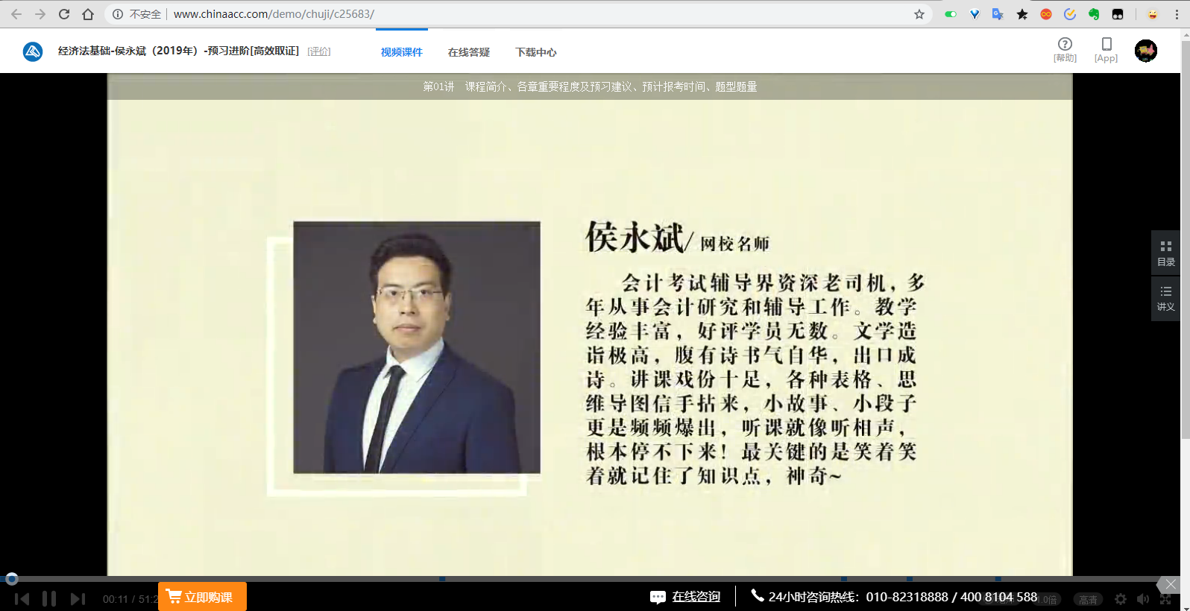Viewport: 1190px width, 611px height.
Task: Switch to the 下载中心 tab
Action: 535,52
